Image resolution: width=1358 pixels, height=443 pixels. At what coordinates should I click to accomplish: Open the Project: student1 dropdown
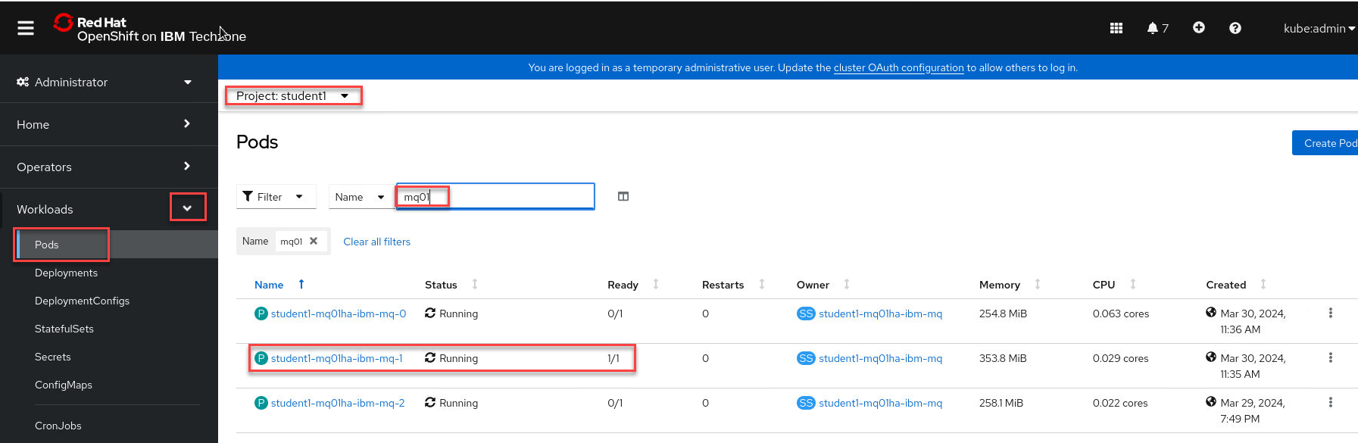pos(292,96)
